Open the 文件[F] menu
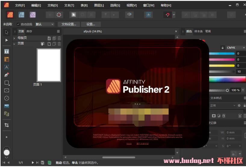This screenshot has height=167, width=246. pos(20,5)
